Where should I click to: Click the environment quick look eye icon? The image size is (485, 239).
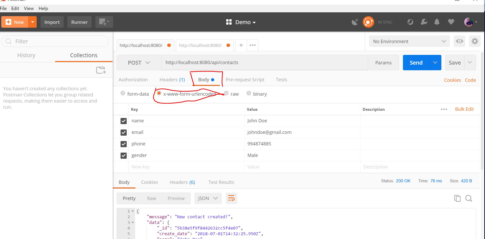point(459,41)
